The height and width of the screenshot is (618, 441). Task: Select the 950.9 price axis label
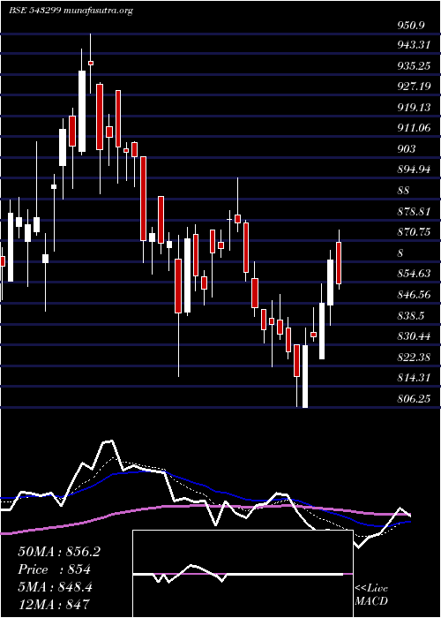pyautogui.click(x=411, y=26)
